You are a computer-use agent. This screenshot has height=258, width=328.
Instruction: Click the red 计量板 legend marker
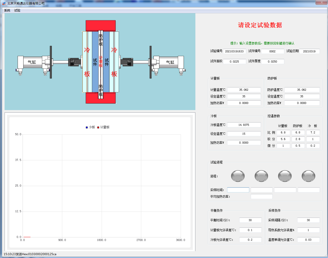click(98, 127)
